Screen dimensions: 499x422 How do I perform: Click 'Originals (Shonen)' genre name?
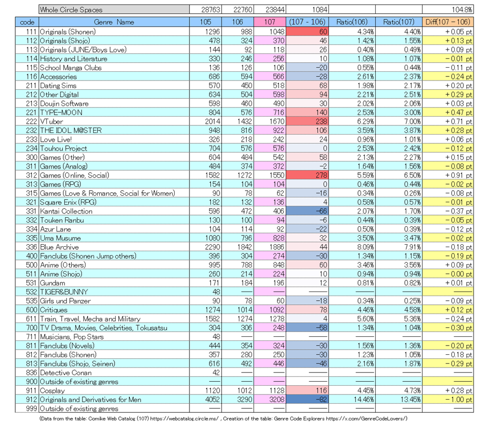point(114,32)
